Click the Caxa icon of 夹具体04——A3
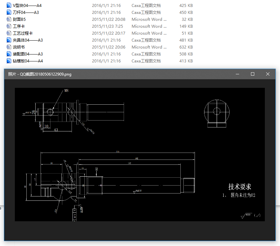Viewport: 280px width, 246px height. [x=8, y=40]
